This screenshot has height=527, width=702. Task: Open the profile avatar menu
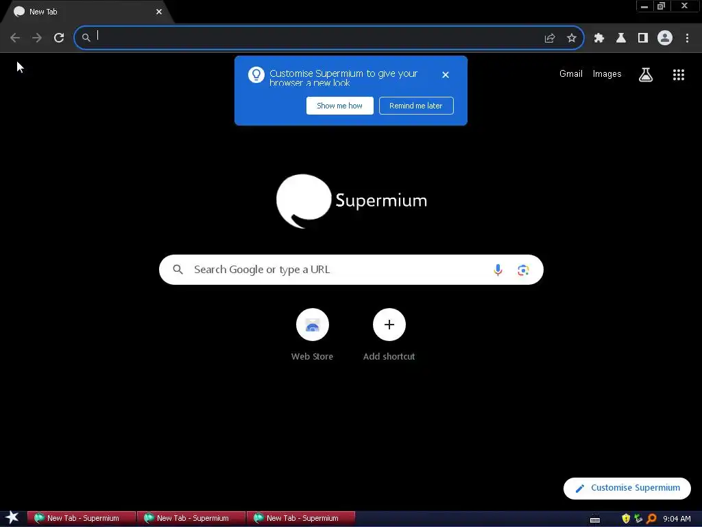[x=665, y=38]
